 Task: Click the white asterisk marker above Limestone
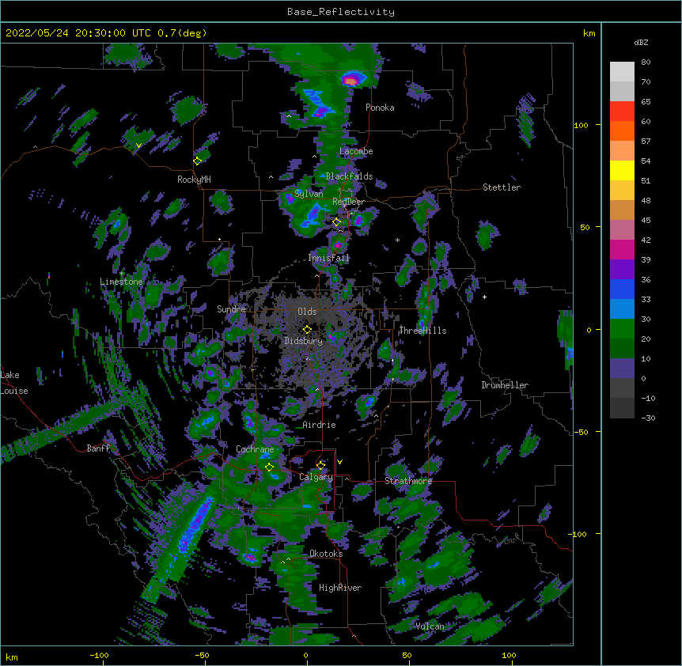pyautogui.click(x=121, y=274)
